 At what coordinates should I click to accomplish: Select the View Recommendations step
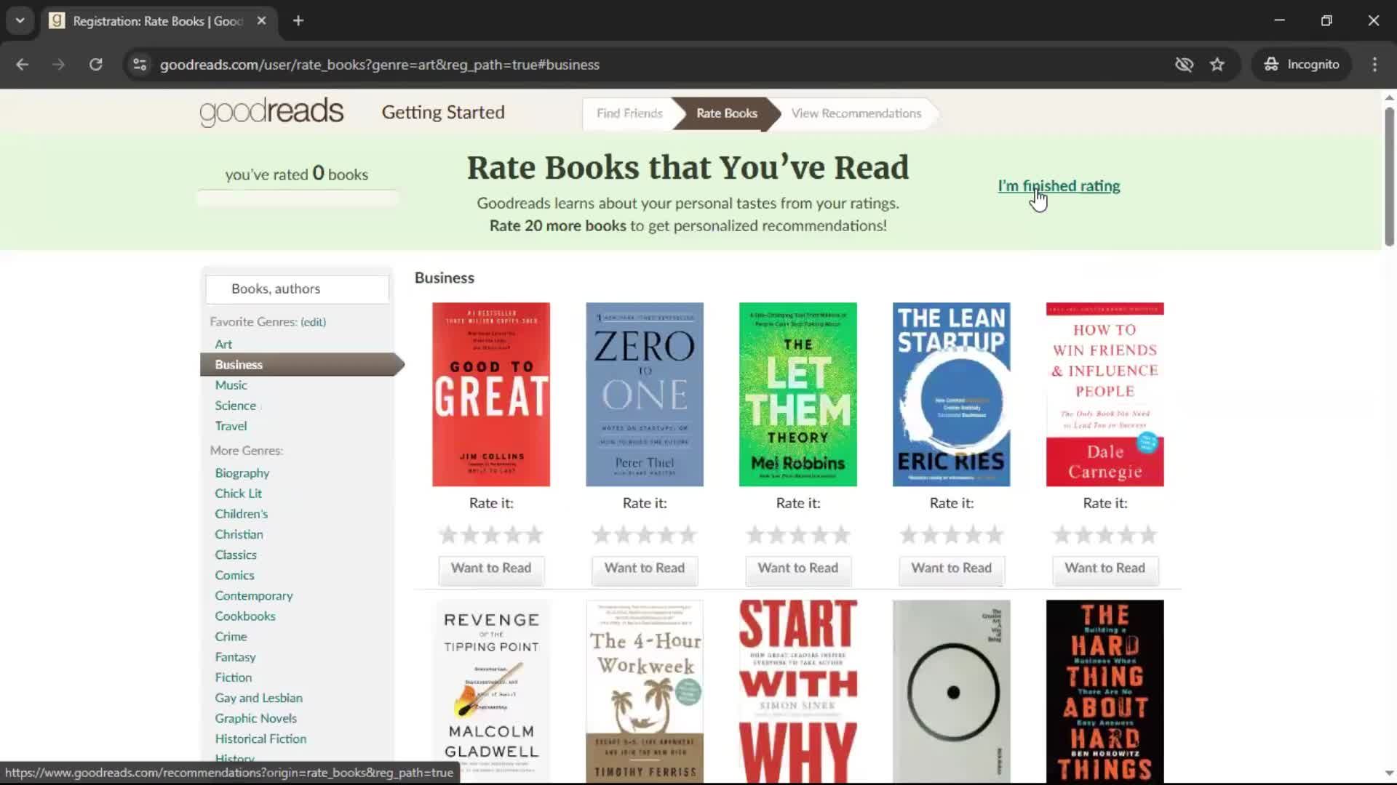pyautogui.click(x=856, y=113)
